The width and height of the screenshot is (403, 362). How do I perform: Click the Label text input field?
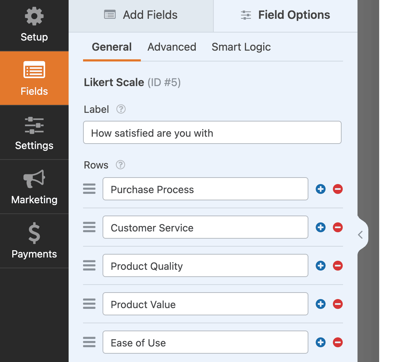[212, 133]
